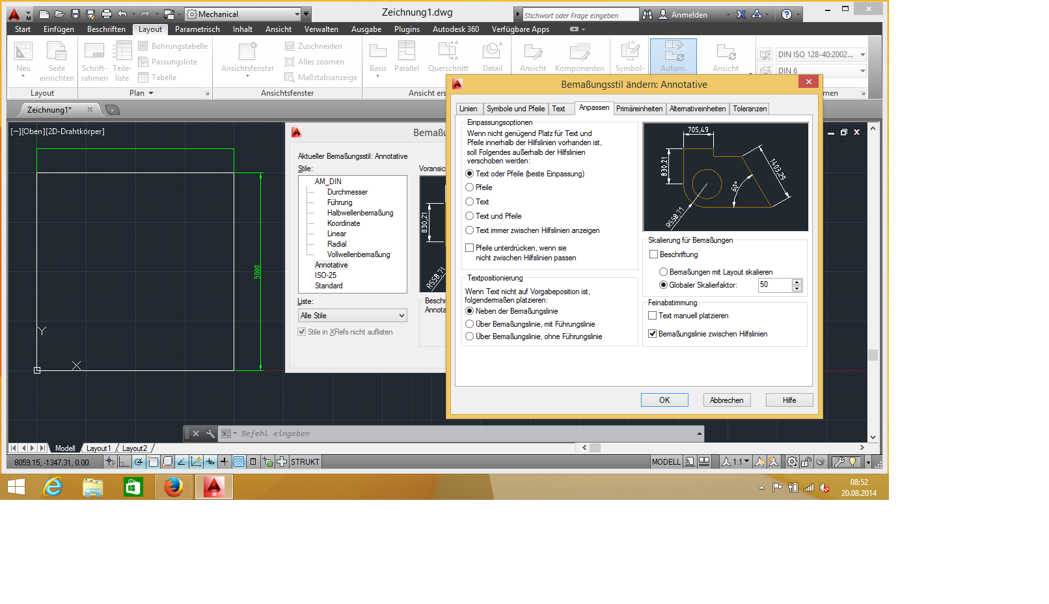Click the binoculars search icon
The width and height of the screenshot is (1049, 604).
click(x=647, y=14)
